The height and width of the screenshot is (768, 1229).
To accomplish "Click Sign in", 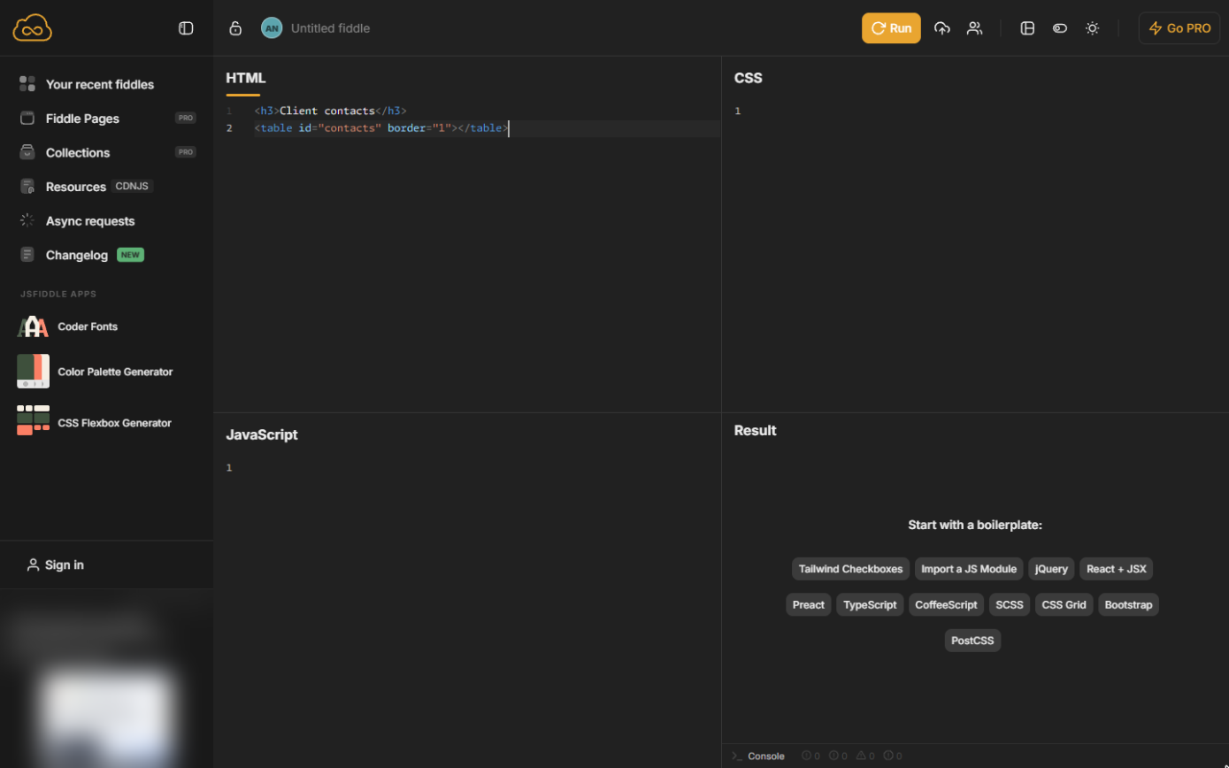I will [x=55, y=564].
